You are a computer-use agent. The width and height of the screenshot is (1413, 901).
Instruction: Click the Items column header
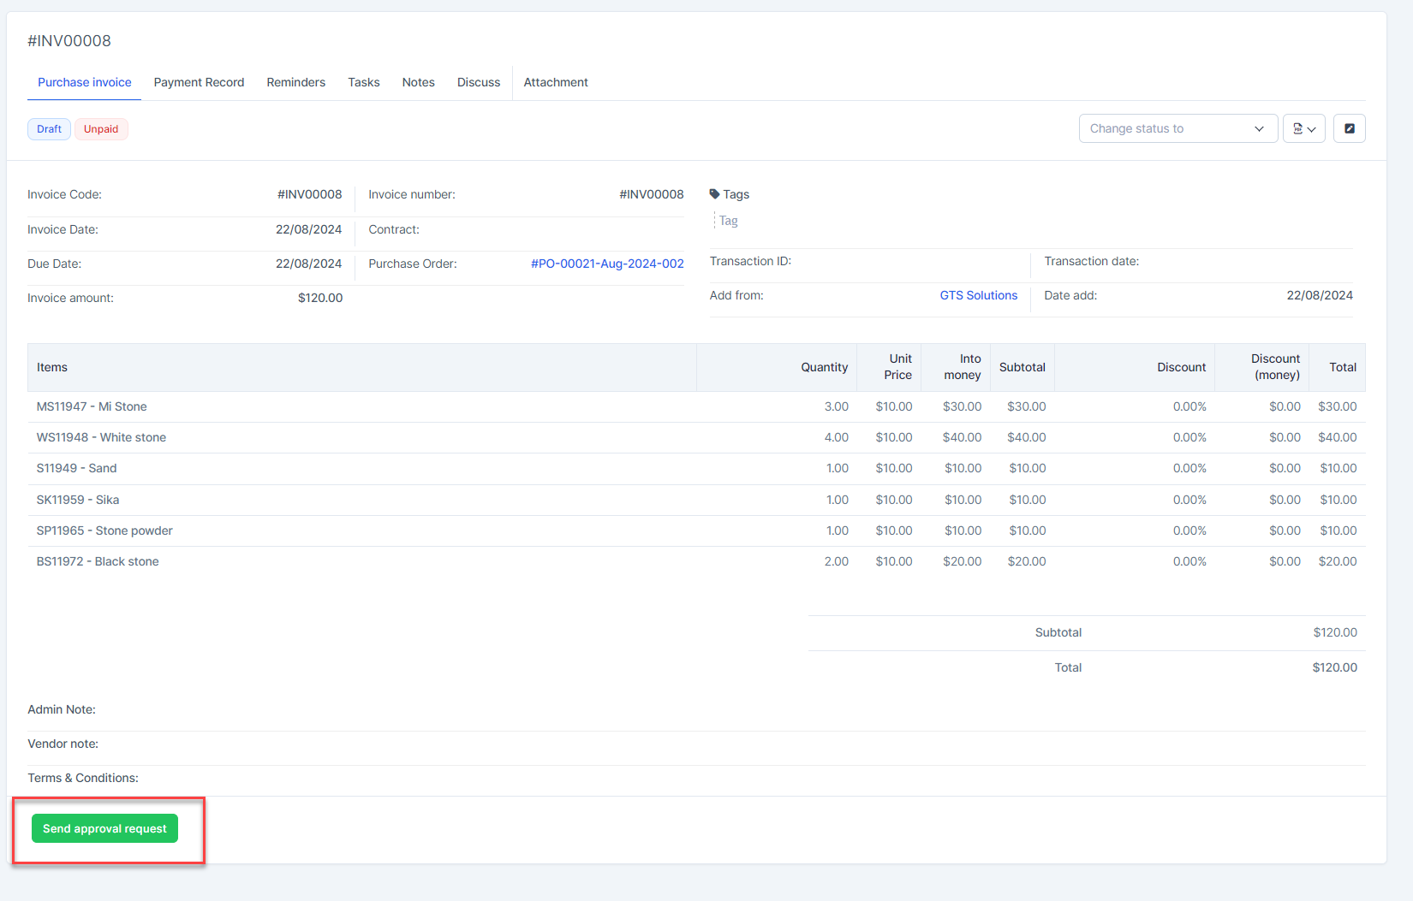[52, 367]
